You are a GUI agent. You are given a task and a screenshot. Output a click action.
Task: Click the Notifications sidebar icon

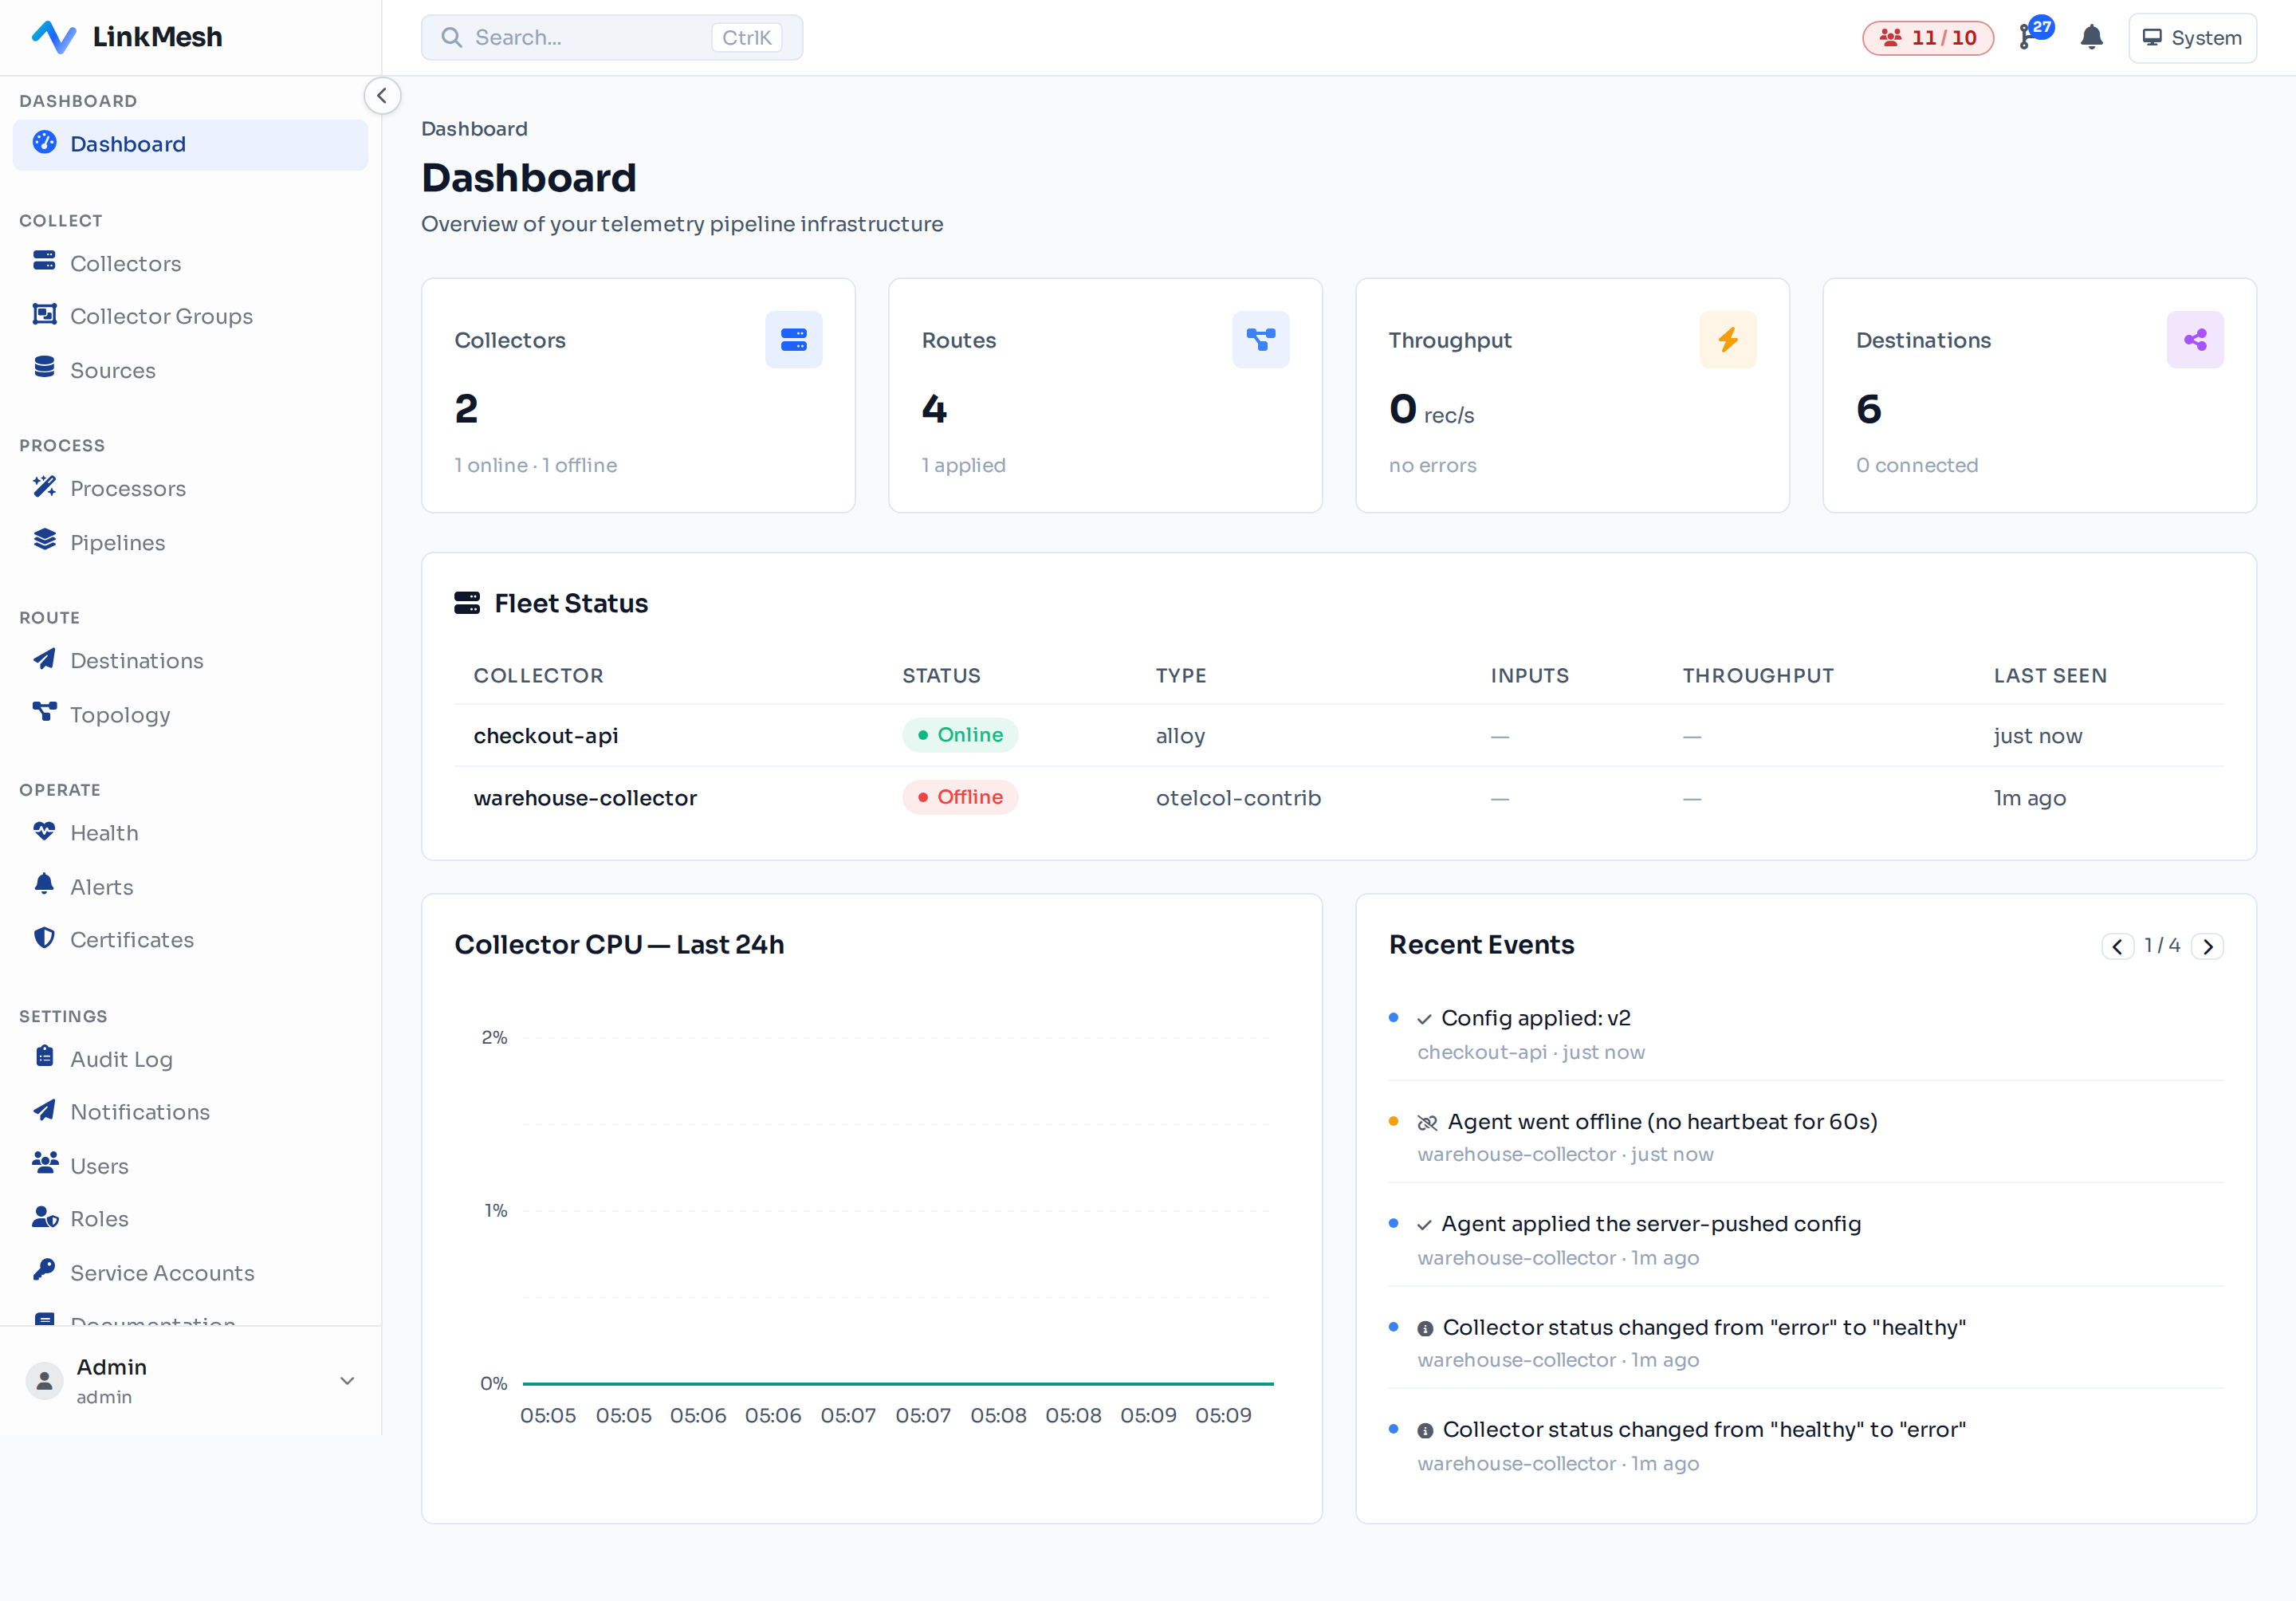tap(45, 1110)
